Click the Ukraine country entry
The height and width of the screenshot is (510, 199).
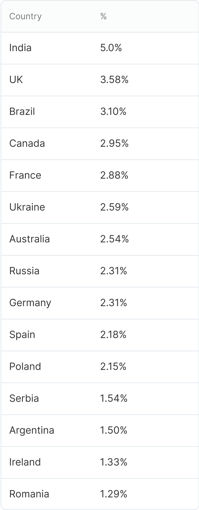click(x=27, y=207)
